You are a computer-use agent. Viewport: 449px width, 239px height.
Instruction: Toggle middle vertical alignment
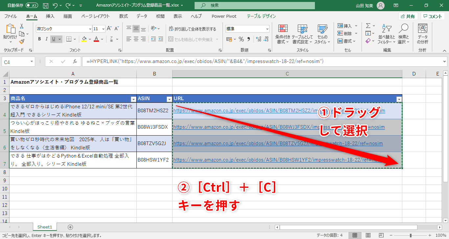pos(136,29)
